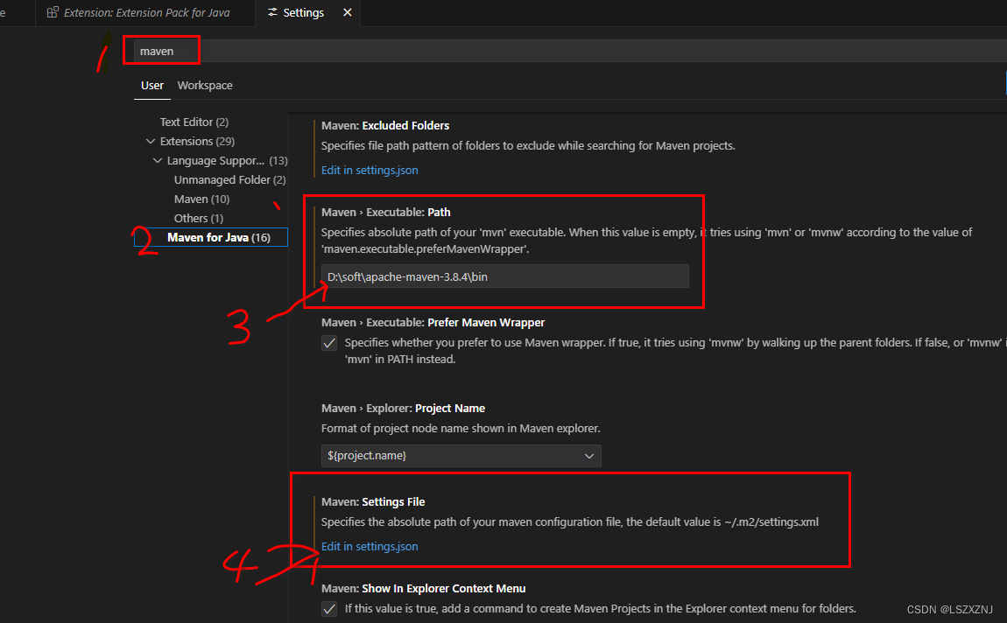The height and width of the screenshot is (623, 1007).
Task: Toggle Prefer Maven Wrapper checkbox
Action: (x=329, y=343)
